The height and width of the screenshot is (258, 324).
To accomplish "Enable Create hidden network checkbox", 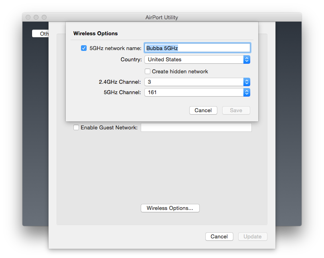I will tap(148, 71).
